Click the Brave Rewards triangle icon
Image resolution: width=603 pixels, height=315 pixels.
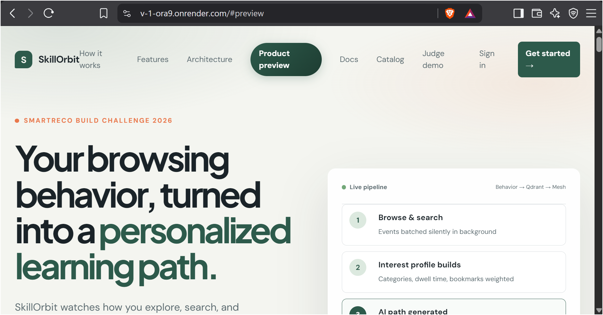[x=470, y=13]
